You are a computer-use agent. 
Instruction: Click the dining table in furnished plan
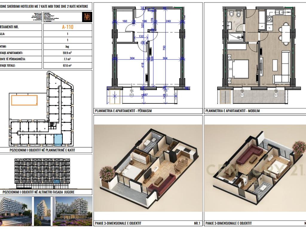pos(285,33)
